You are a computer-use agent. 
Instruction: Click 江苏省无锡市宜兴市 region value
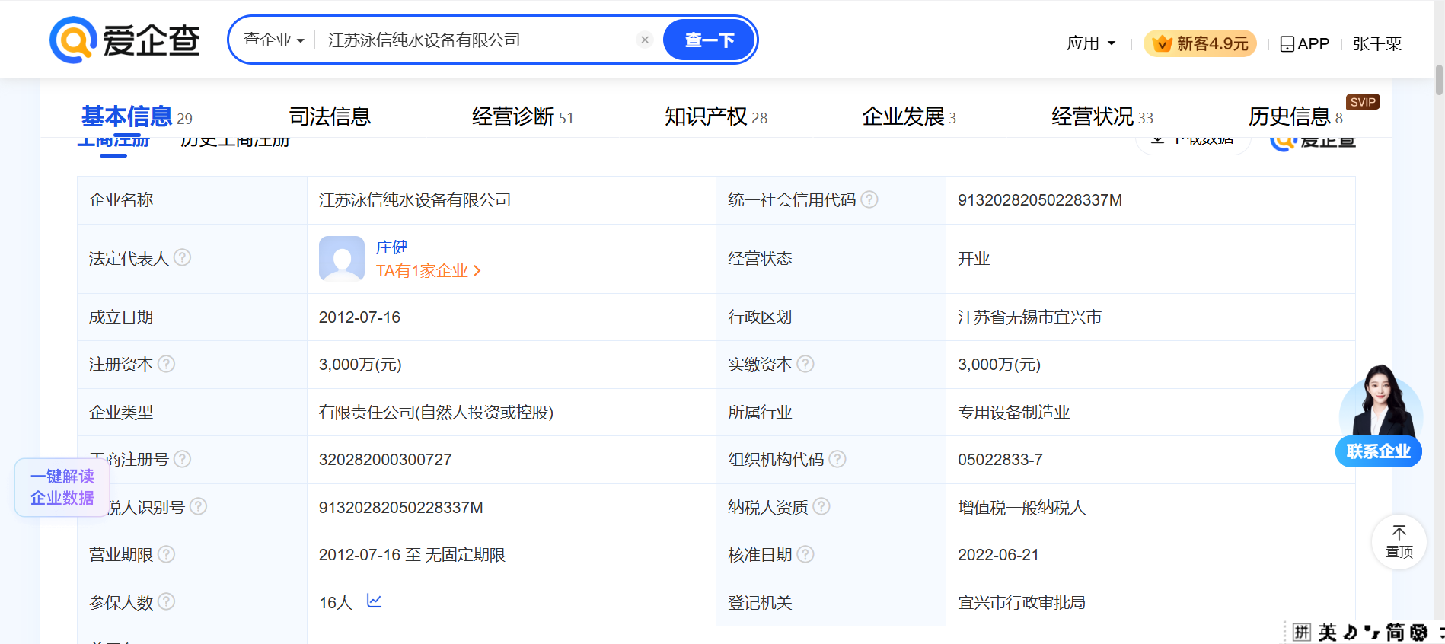1030,317
